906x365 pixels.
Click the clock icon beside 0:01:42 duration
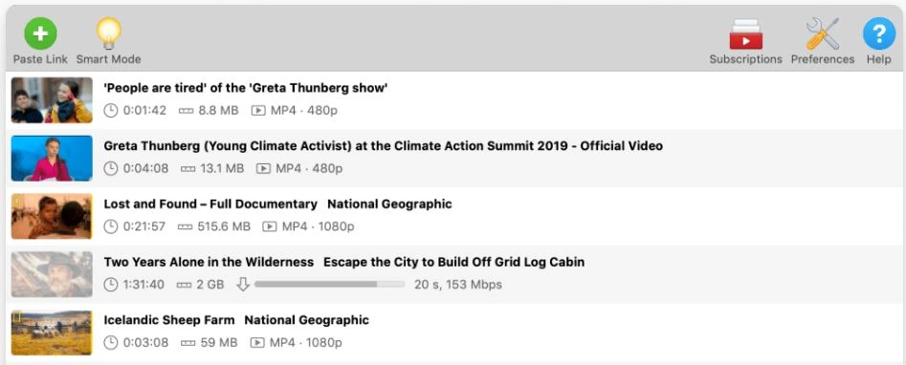110,110
